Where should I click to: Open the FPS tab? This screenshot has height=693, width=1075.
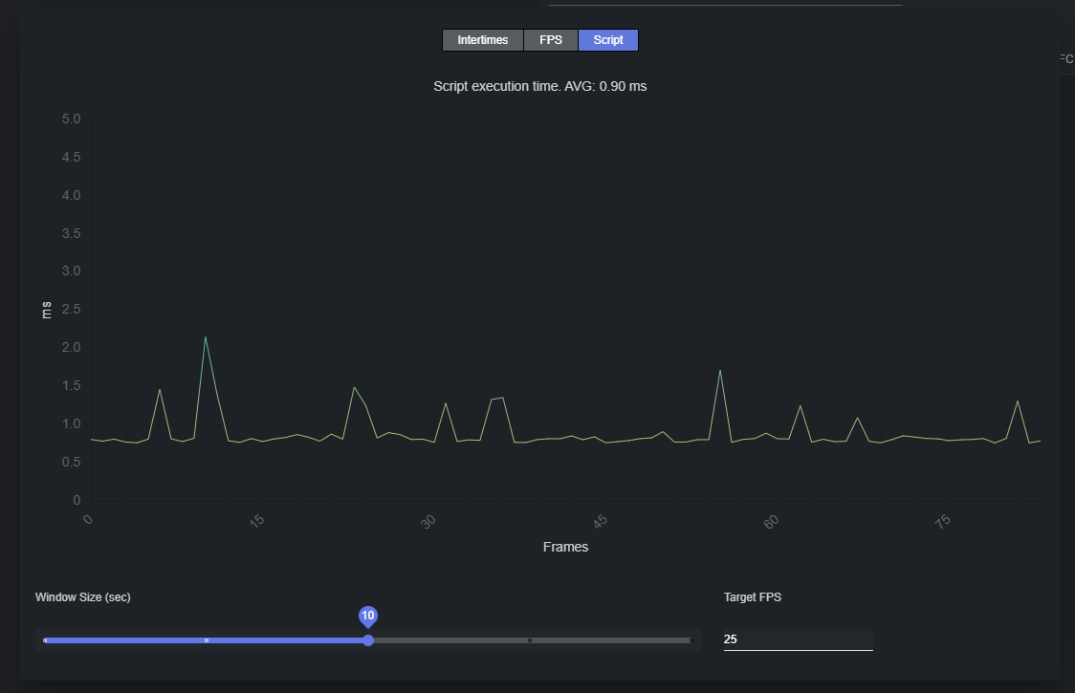point(551,40)
